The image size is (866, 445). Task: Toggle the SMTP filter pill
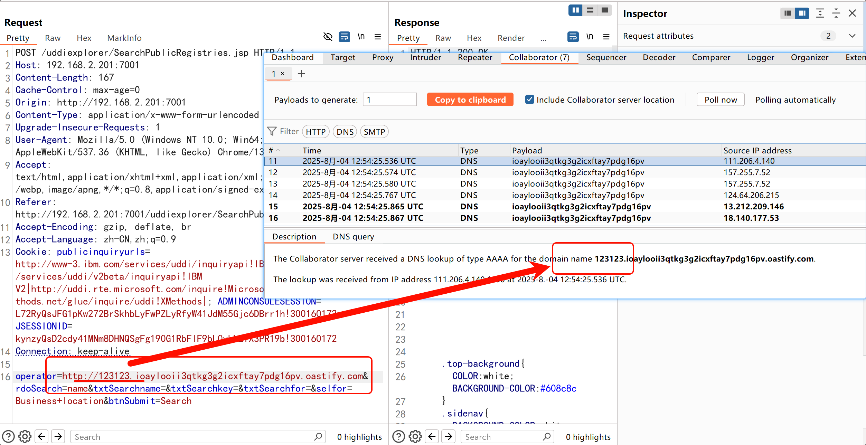coord(374,132)
